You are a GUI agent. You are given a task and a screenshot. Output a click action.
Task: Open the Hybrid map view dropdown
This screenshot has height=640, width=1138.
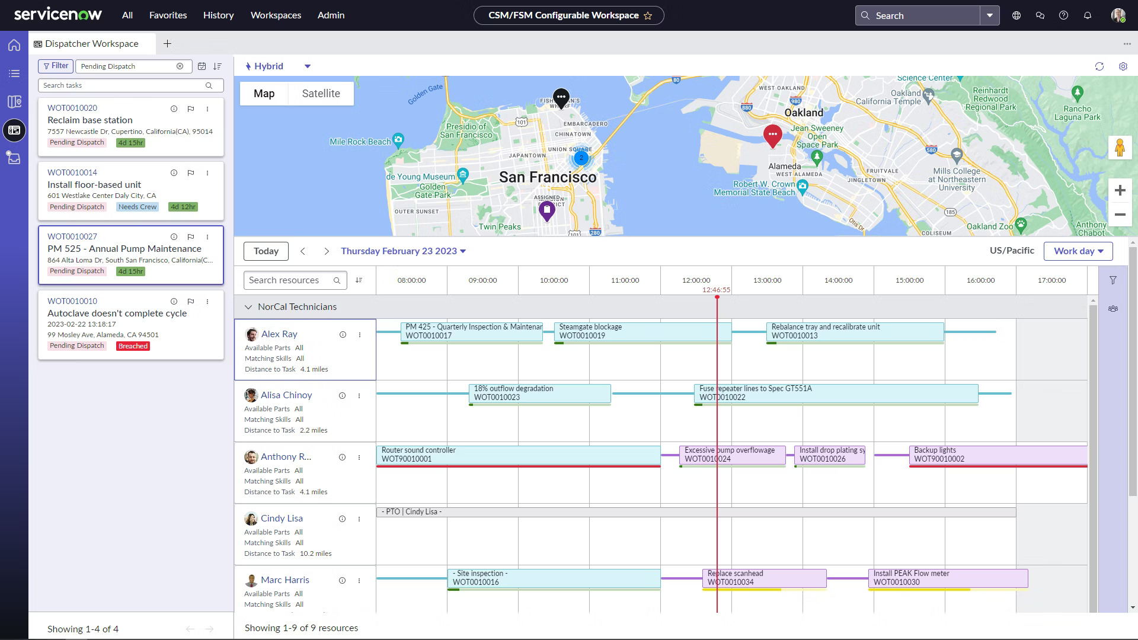307,66
